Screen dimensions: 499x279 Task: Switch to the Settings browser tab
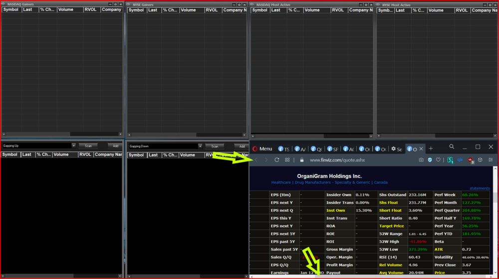[x=397, y=148]
